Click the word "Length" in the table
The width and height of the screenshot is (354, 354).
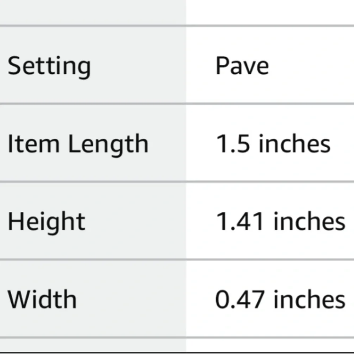pyautogui.click(x=108, y=144)
